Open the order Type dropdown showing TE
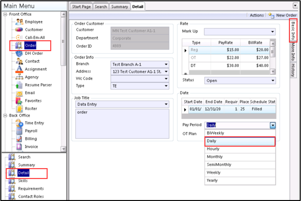This screenshot has width=301, height=201. click(166, 86)
